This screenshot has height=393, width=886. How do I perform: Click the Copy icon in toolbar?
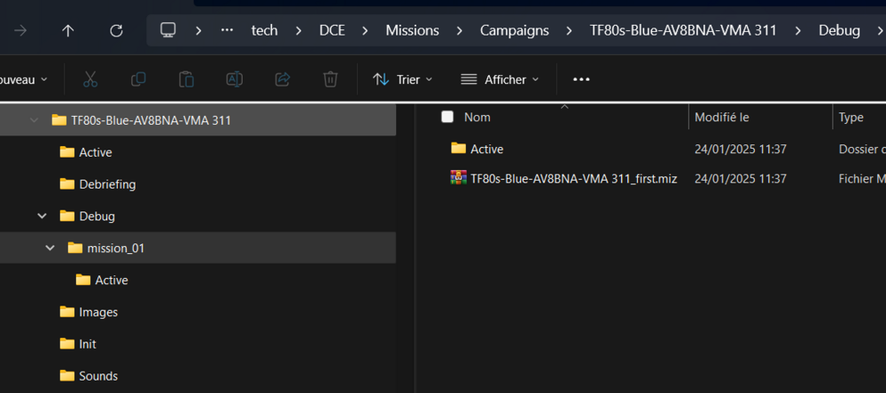[x=138, y=80]
